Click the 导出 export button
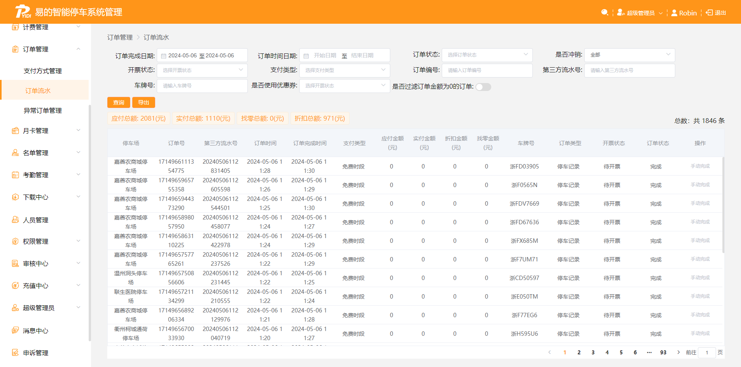Image resolution: width=741 pixels, height=367 pixels. 144,102
